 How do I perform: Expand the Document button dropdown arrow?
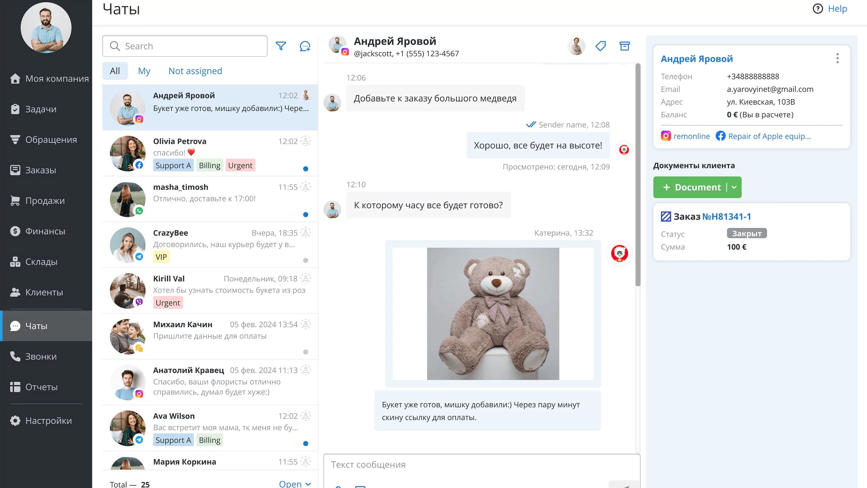[734, 187]
